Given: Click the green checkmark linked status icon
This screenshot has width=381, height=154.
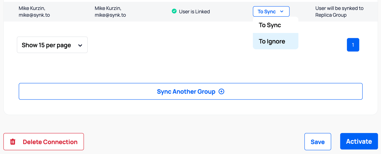Looking at the screenshot, I should tap(174, 11).
